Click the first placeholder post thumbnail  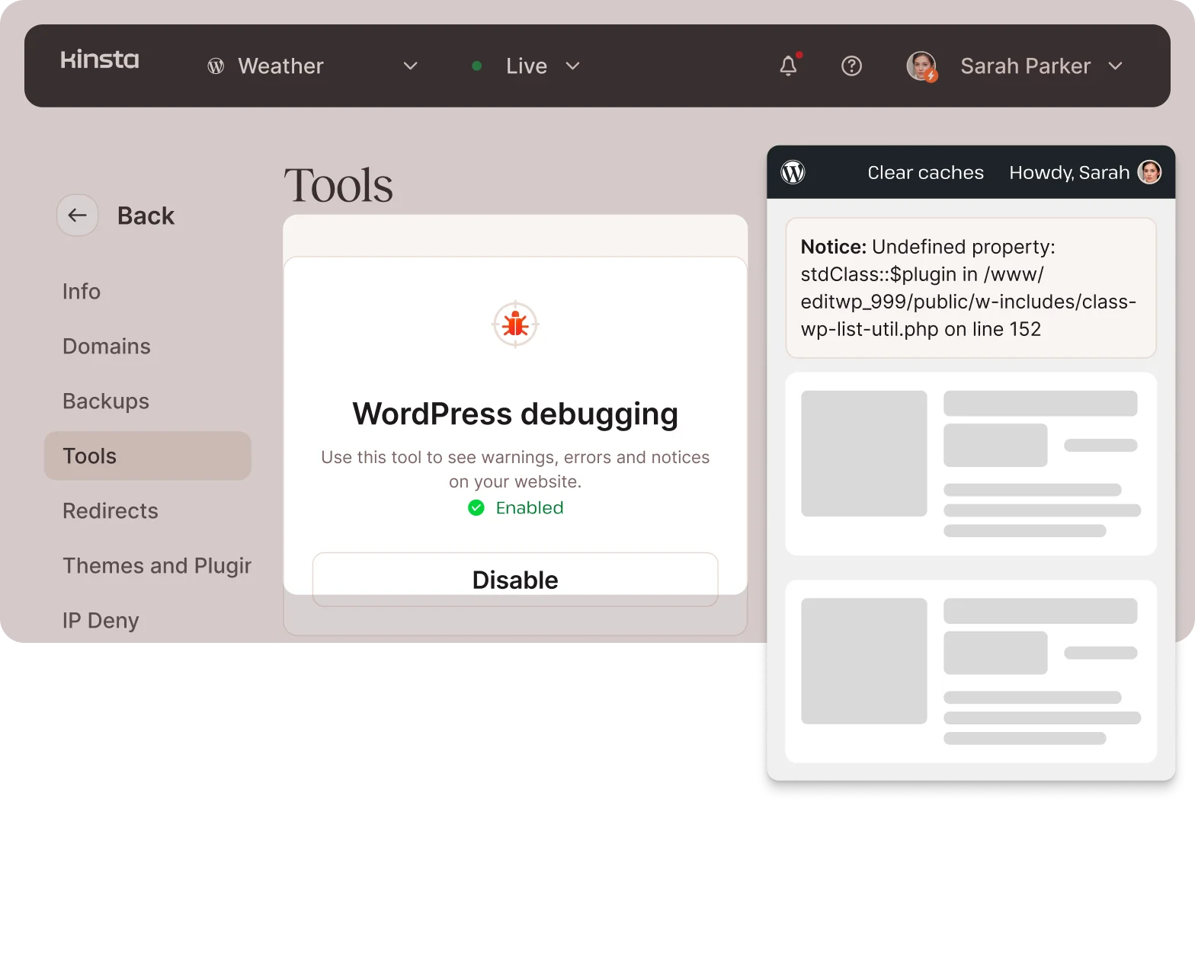pyautogui.click(x=863, y=453)
